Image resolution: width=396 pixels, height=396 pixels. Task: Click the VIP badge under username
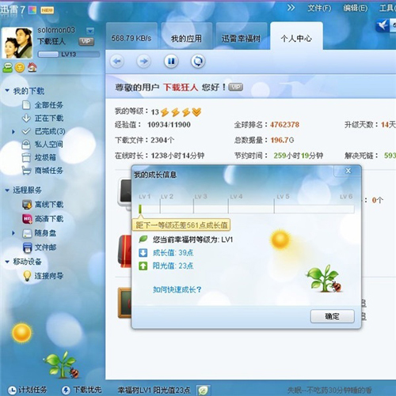[x=86, y=41]
